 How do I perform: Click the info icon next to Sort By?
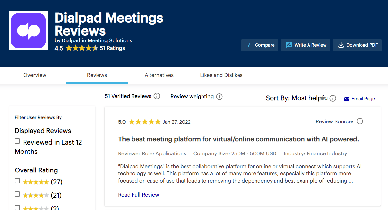coord(333,98)
